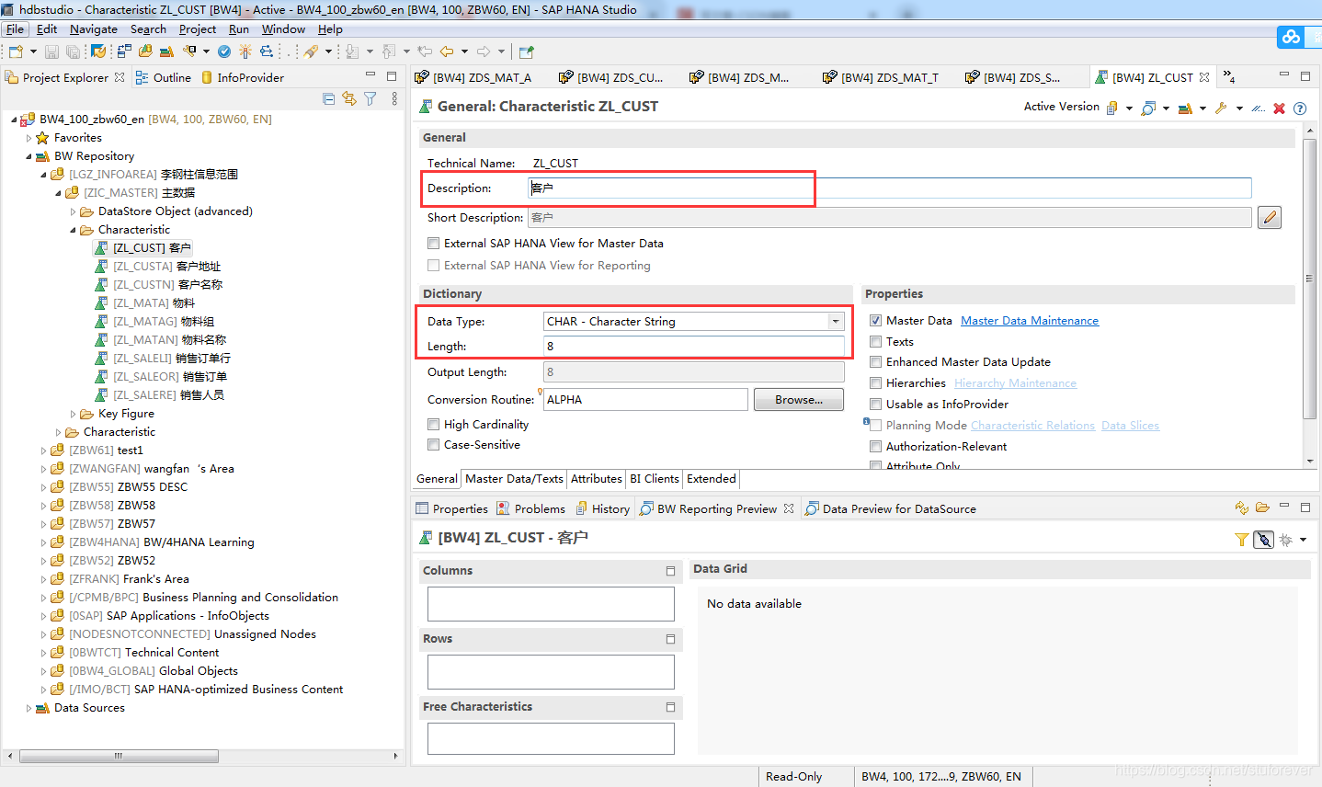Click the refresh arrows icon in bottom panel
Viewport: 1322px width, 787px height.
1242,508
